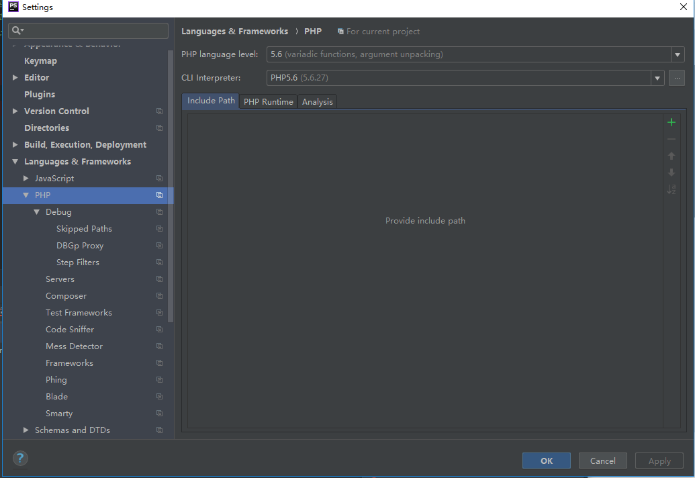
Task: Open the Composer settings page
Action: (66, 296)
